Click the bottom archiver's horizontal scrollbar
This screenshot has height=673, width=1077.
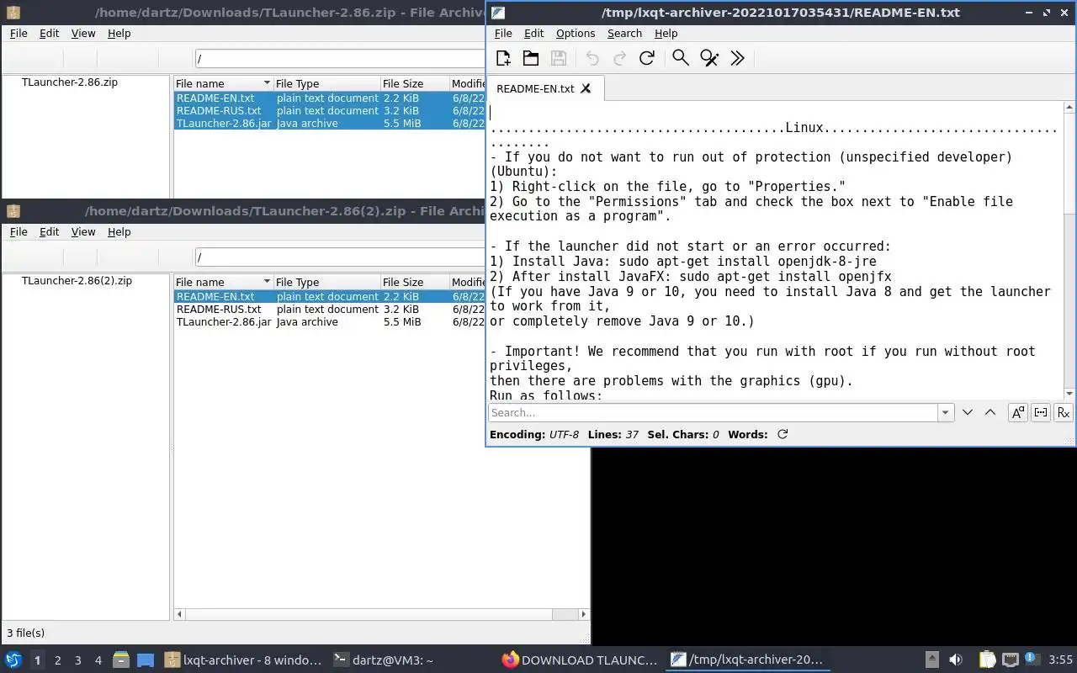(381, 614)
